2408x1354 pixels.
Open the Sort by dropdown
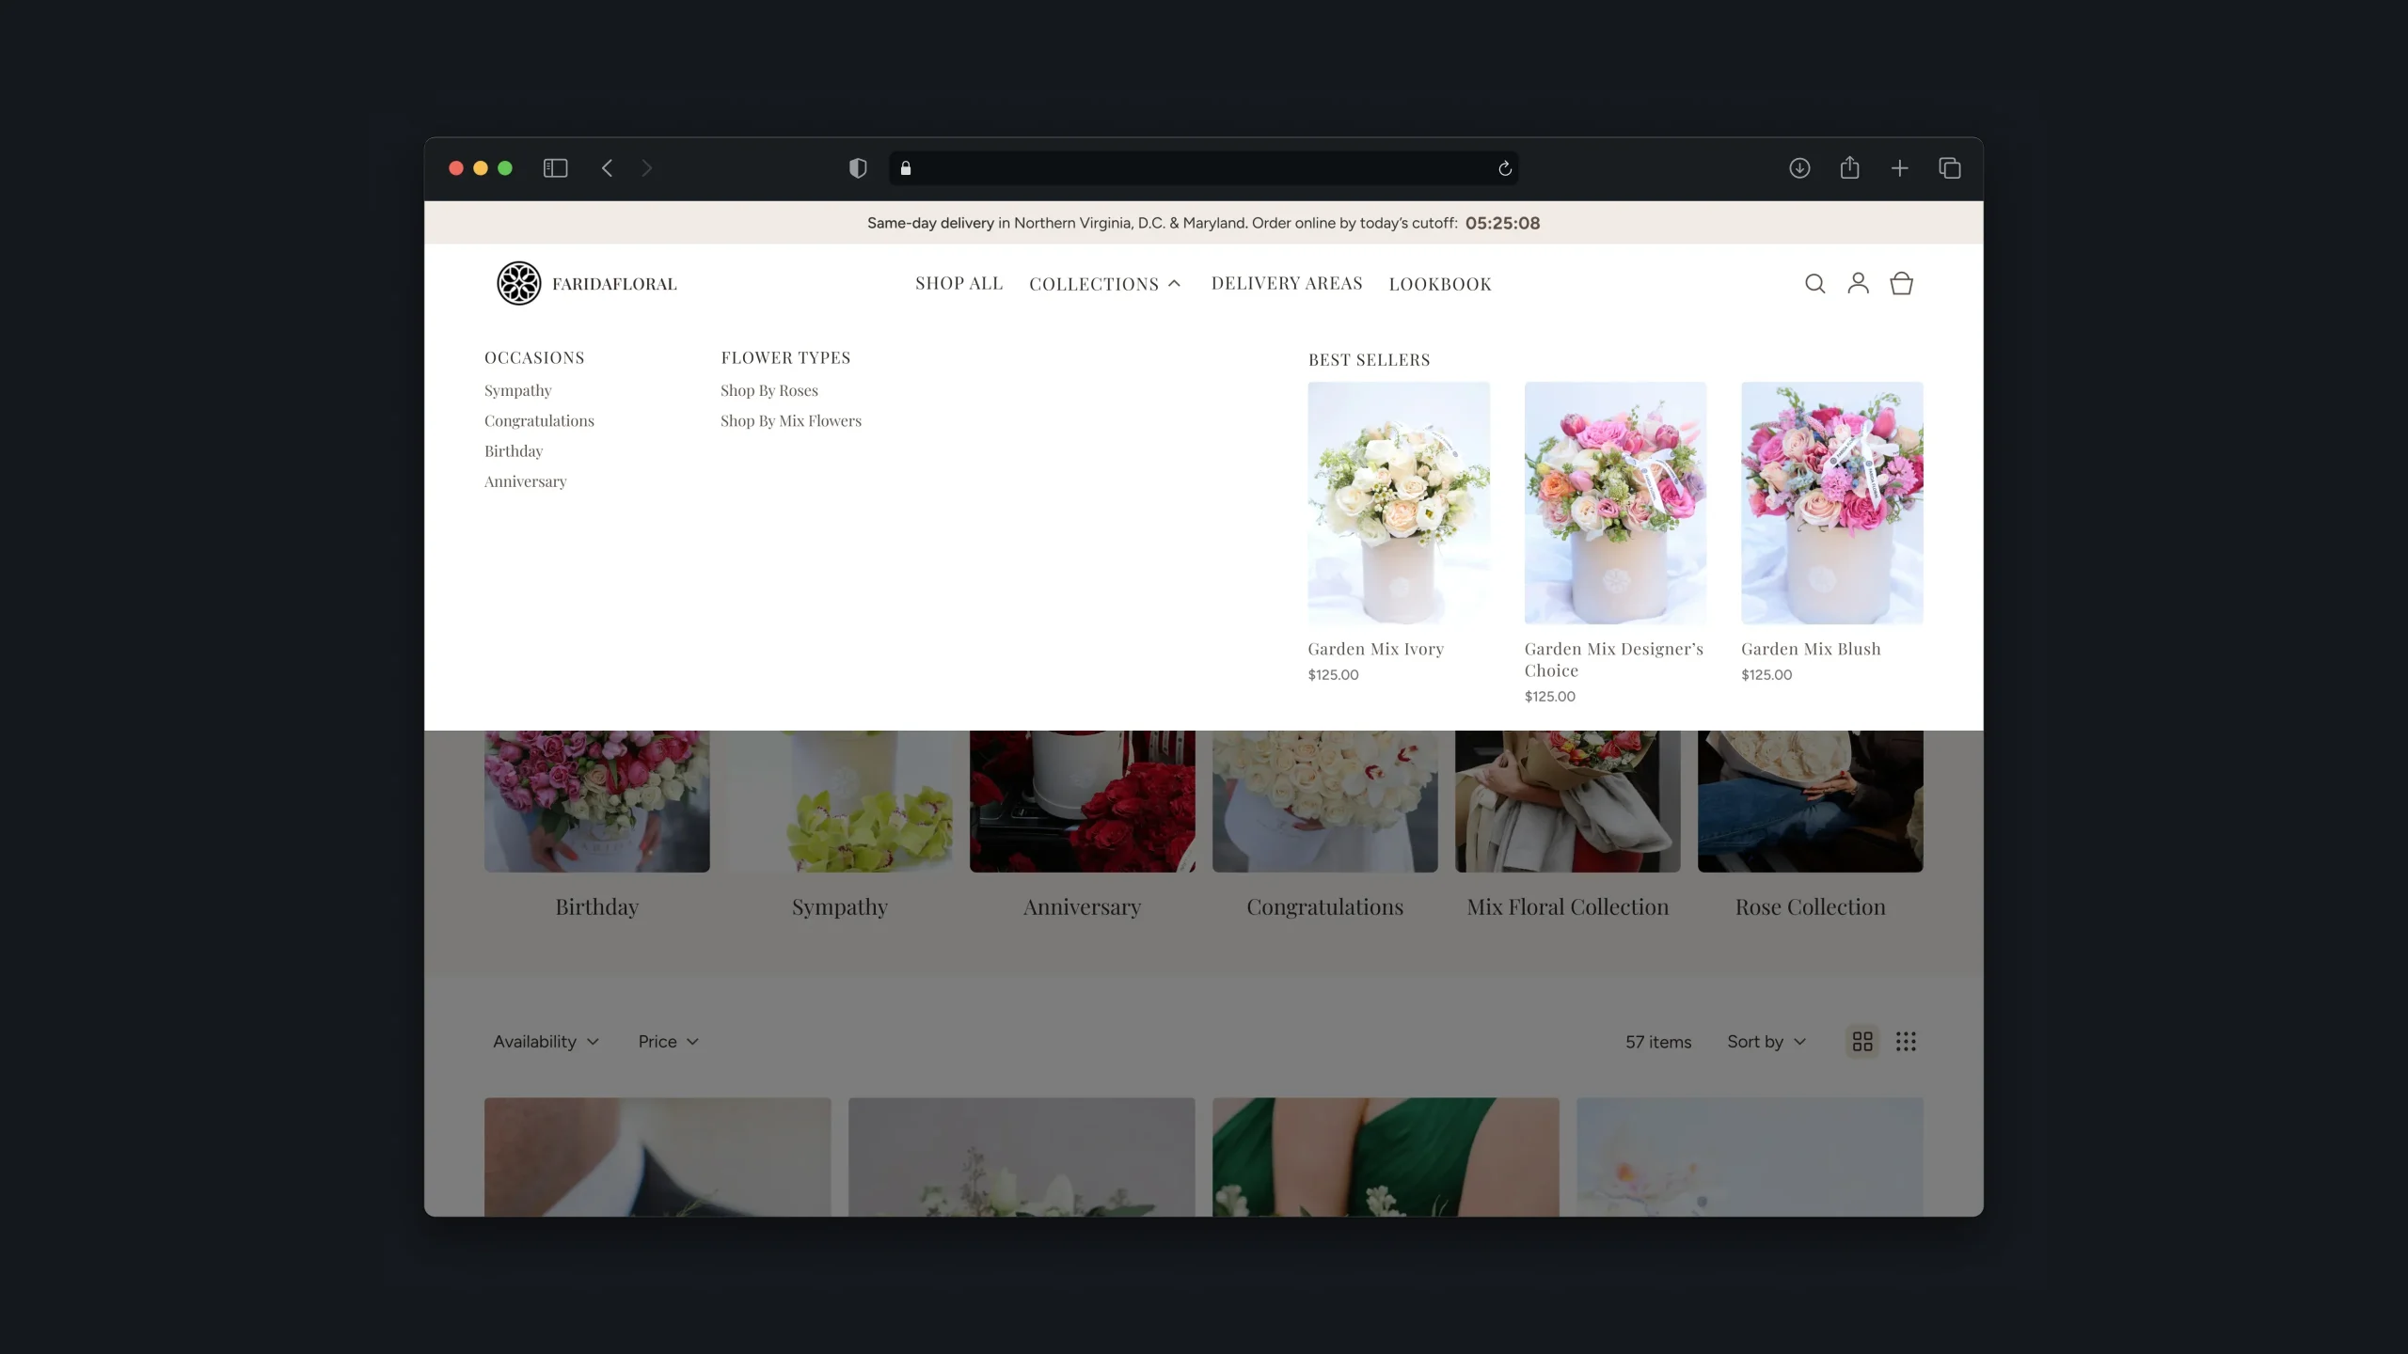click(1766, 1041)
